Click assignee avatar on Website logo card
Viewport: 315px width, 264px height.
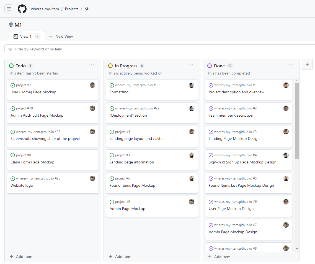tap(92, 178)
